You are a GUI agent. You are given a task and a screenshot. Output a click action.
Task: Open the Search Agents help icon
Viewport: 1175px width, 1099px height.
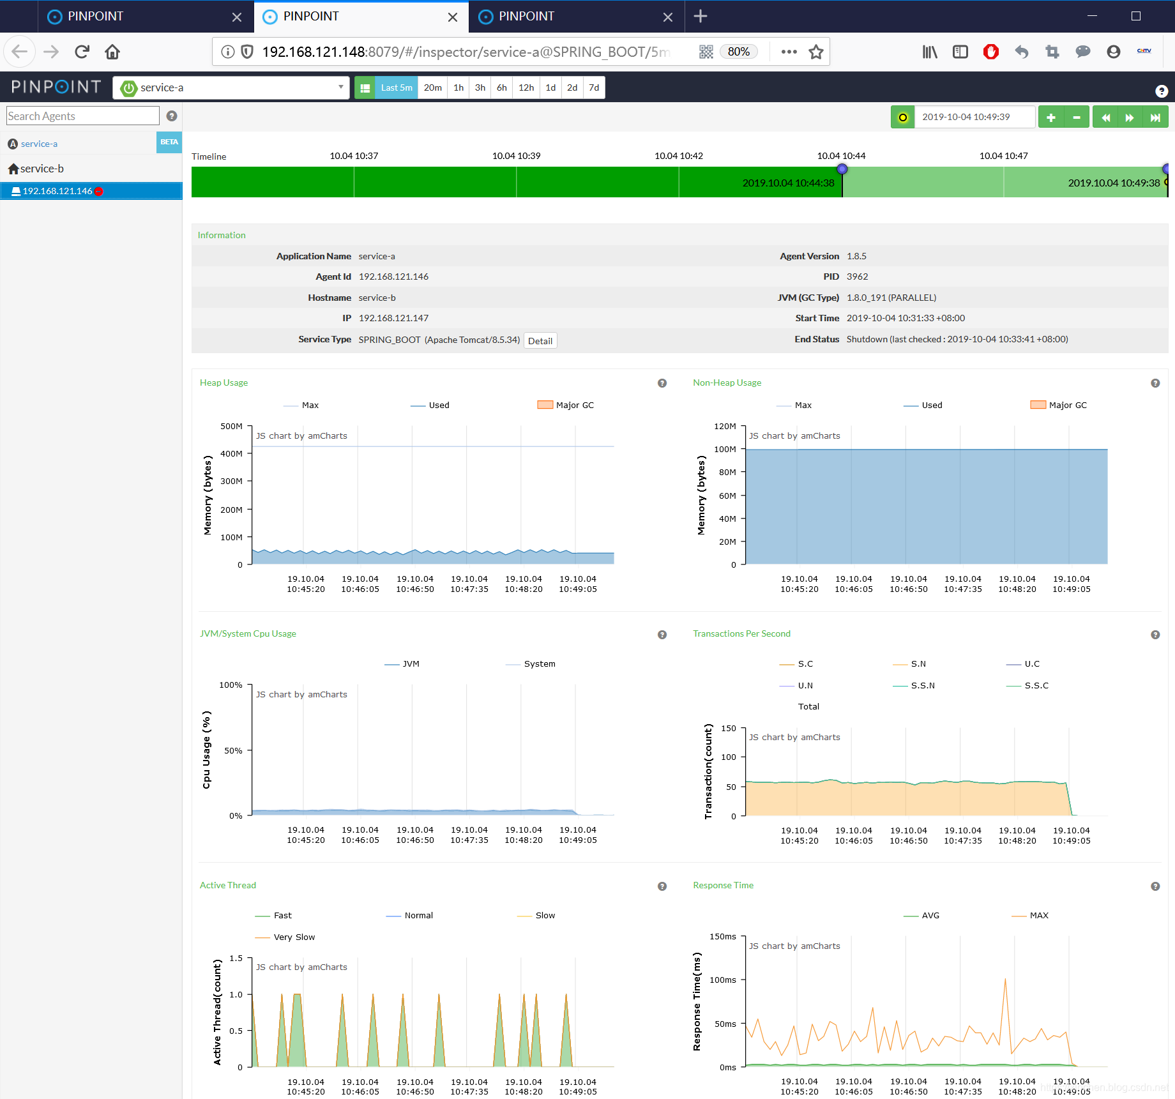click(x=171, y=116)
